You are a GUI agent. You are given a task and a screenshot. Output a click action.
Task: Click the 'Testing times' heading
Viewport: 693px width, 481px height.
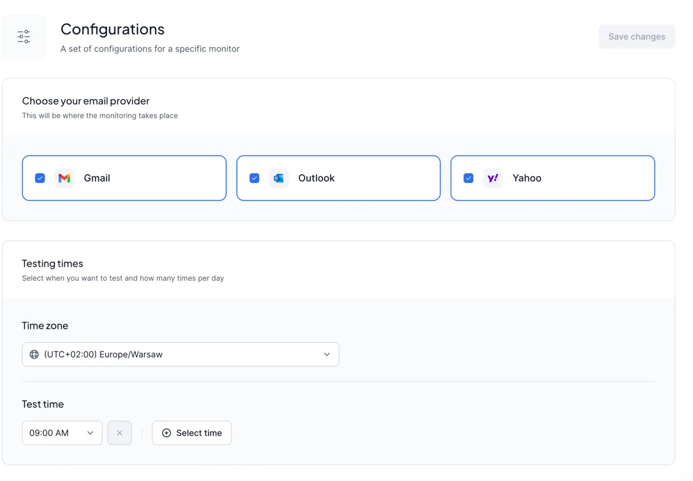(53, 264)
